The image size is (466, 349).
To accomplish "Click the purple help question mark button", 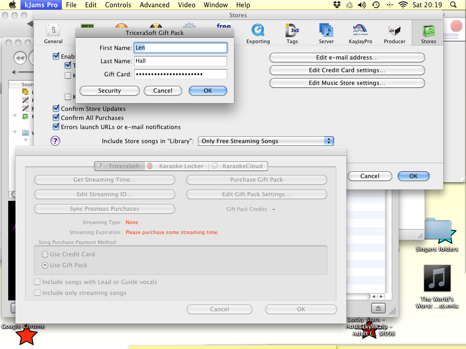I will 55,141.
